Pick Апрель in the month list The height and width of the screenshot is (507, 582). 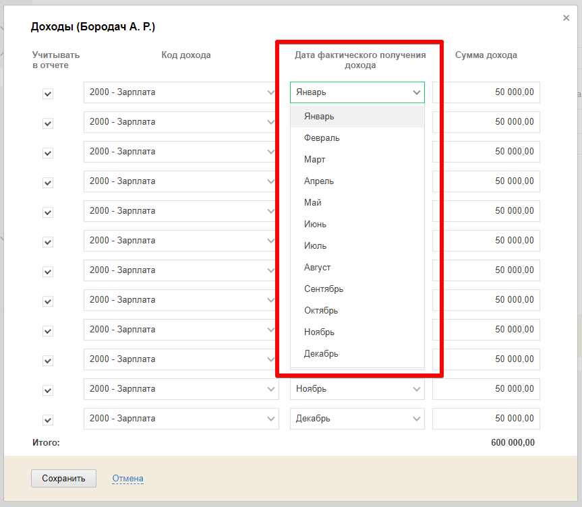(357, 181)
